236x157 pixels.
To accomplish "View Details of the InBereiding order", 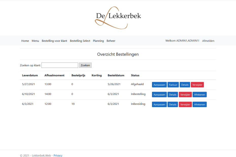I will click(x=173, y=105).
